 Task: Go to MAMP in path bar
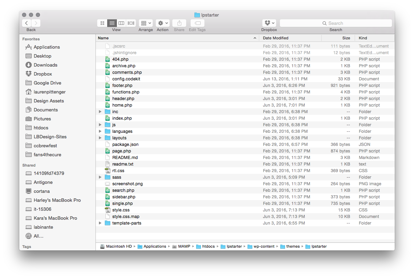coord(181,246)
